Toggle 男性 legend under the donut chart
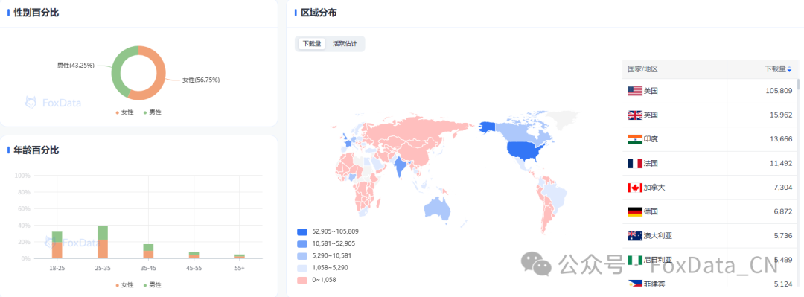 point(153,112)
